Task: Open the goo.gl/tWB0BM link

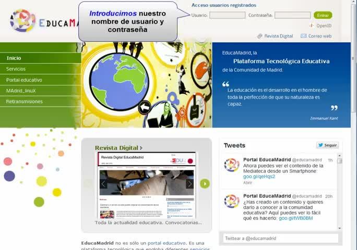Action: coord(296,218)
